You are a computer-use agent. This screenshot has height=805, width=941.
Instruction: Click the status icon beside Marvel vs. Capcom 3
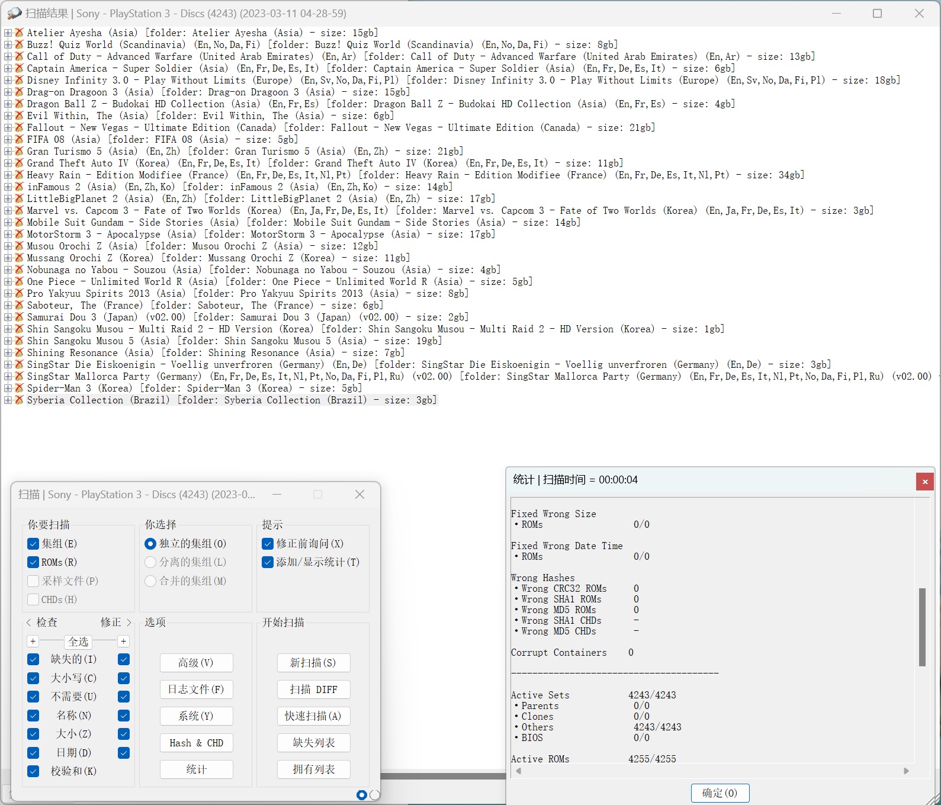19,211
